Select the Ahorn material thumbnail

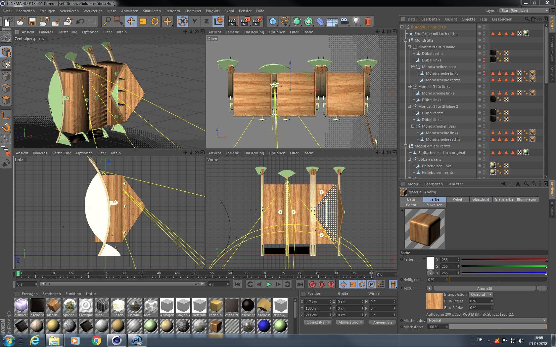click(x=53, y=305)
